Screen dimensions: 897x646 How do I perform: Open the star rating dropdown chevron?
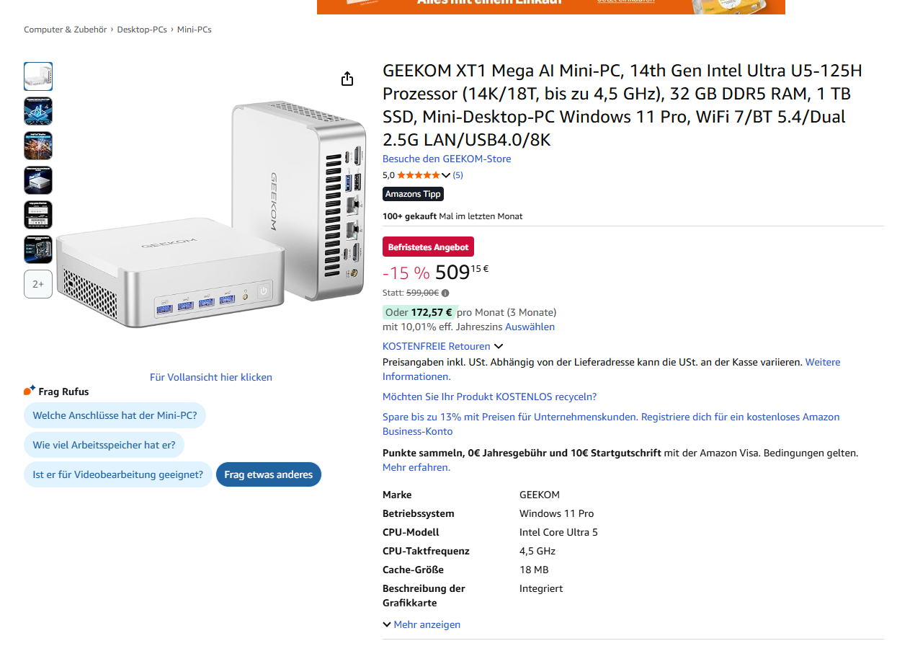tap(446, 175)
